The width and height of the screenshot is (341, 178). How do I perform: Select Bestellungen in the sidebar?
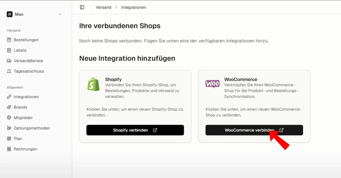coord(26,40)
